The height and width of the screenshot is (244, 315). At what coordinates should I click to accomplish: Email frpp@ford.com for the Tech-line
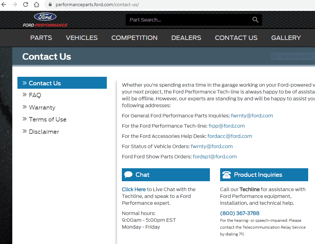(x=227, y=126)
